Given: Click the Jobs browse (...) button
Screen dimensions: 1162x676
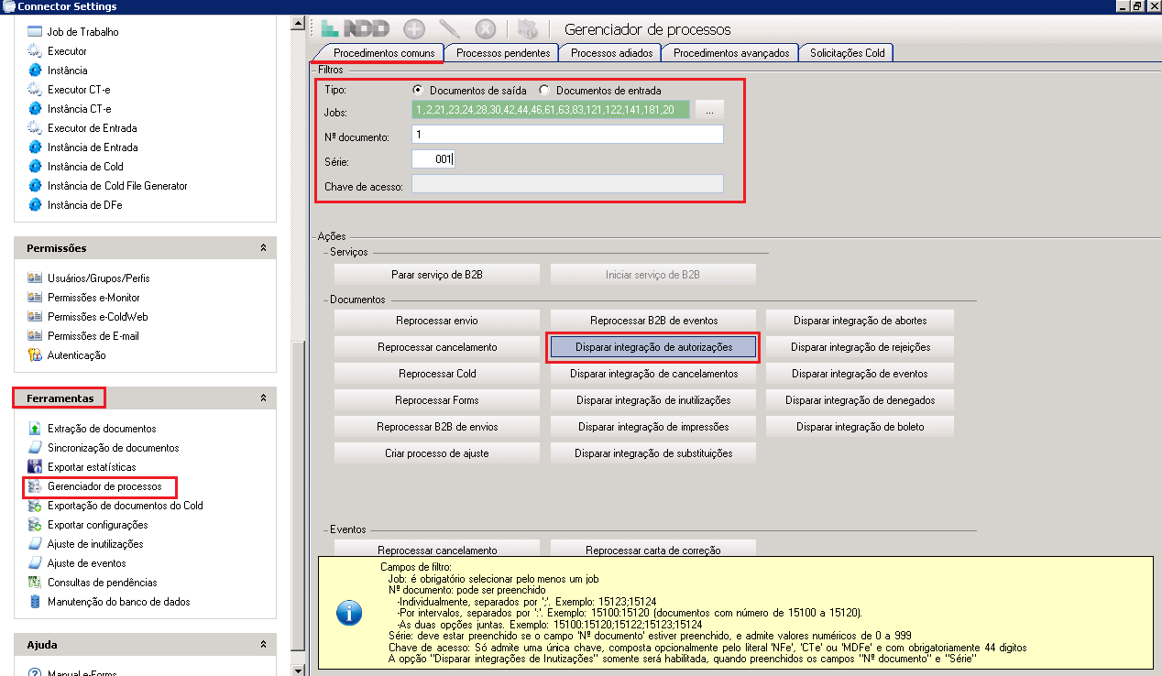Looking at the screenshot, I should point(709,110).
